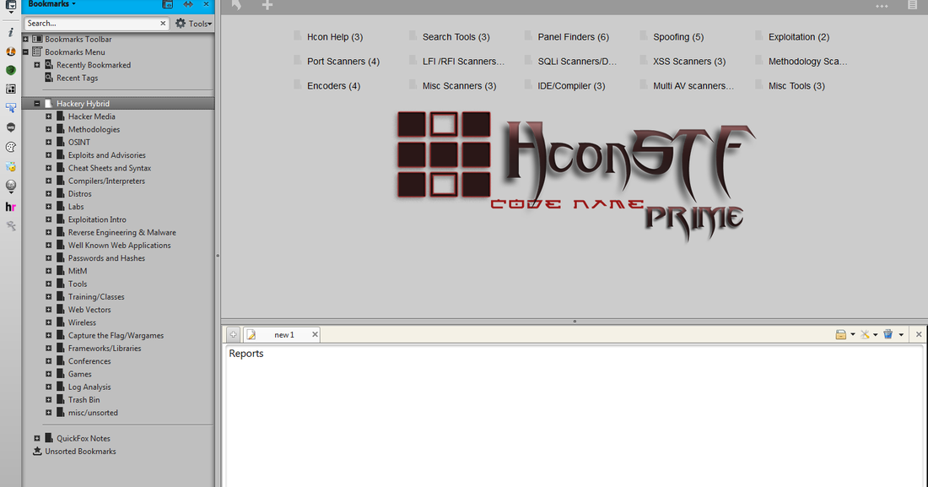Open Port Scanners (4) folder

click(337, 62)
